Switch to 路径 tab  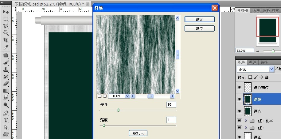coord(264,62)
